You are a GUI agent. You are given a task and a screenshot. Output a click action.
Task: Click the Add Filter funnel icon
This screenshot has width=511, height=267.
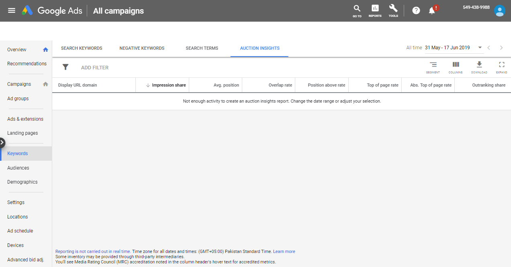pos(65,67)
